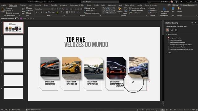The height and width of the screenshot is (111, 198).
Task: Toggle underline formatting
Action: pos(41,12)
